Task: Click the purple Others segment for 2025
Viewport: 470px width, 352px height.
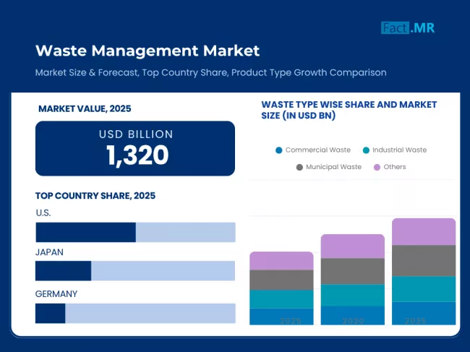Action: [281, 261]
